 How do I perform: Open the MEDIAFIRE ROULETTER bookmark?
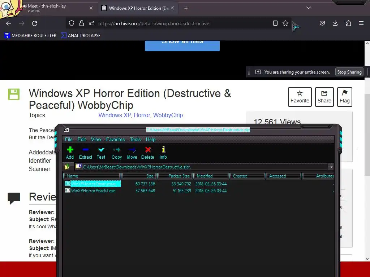click(30, 36)
